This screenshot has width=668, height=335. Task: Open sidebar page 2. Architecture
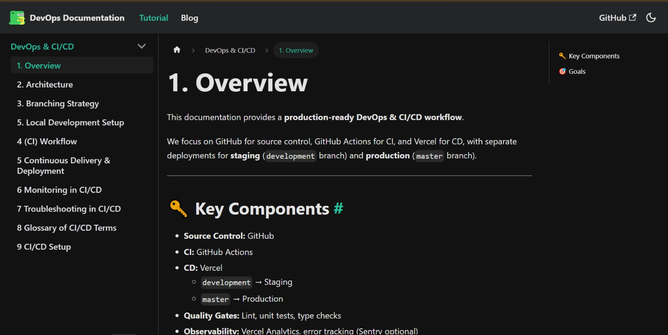(82, 84)
